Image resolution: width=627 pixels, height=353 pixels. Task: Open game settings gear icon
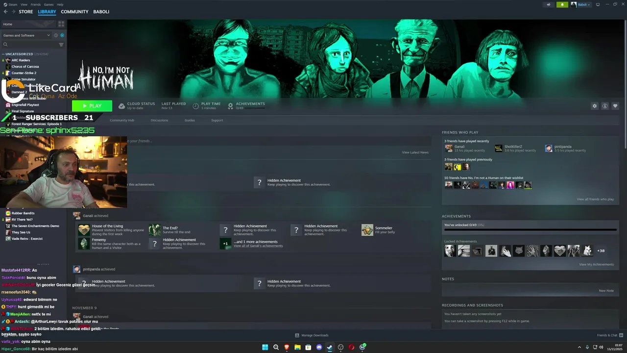[595, 106]
